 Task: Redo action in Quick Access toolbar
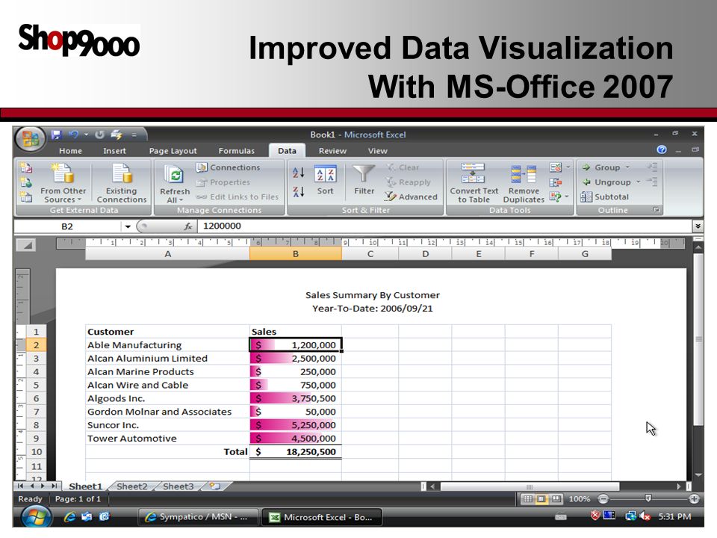(x=99, y=134)
